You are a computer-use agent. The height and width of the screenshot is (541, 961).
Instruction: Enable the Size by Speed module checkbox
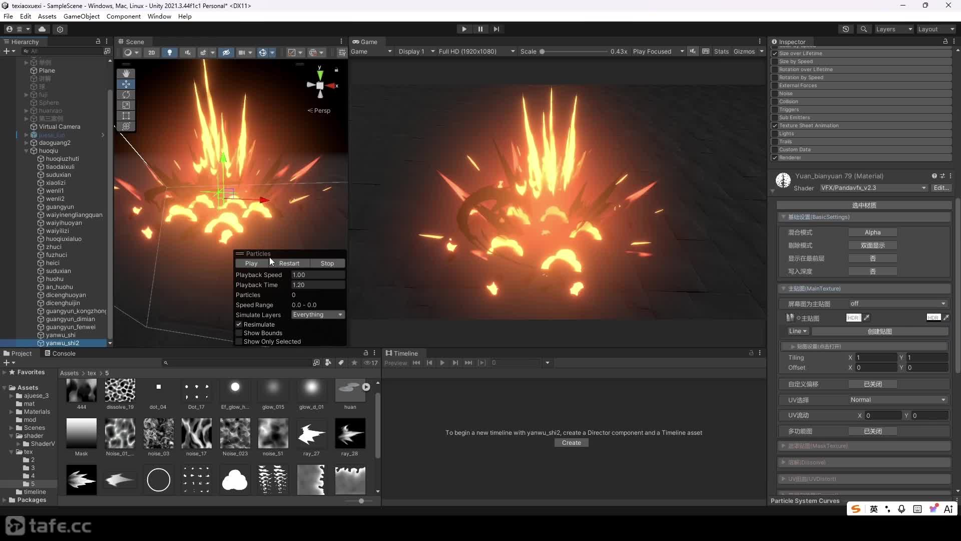pyautogui.click(x=775, y=62)
